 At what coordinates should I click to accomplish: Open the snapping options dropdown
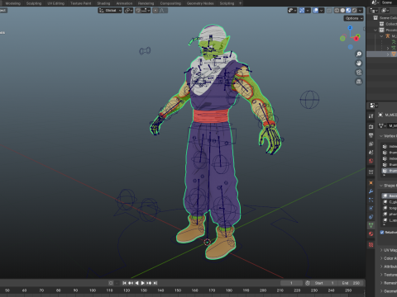(146, 11)
